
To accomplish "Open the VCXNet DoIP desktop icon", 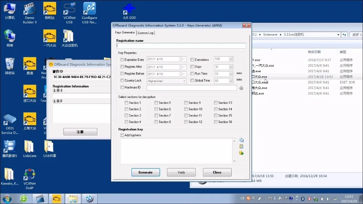I will [x=29, y=179].
